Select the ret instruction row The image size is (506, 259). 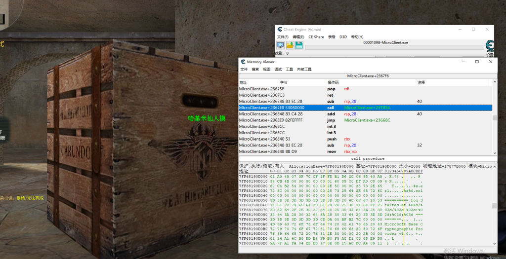[365, 95]
